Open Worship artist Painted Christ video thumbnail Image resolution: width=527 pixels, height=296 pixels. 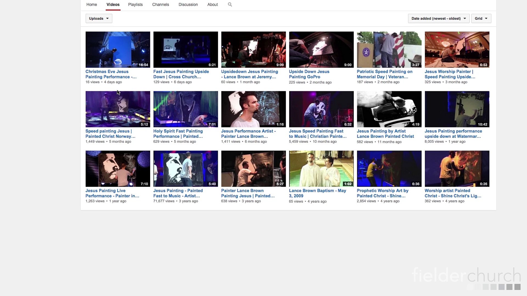[457, 169]
